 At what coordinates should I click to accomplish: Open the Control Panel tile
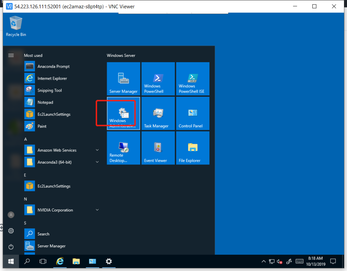click(192, 113)
